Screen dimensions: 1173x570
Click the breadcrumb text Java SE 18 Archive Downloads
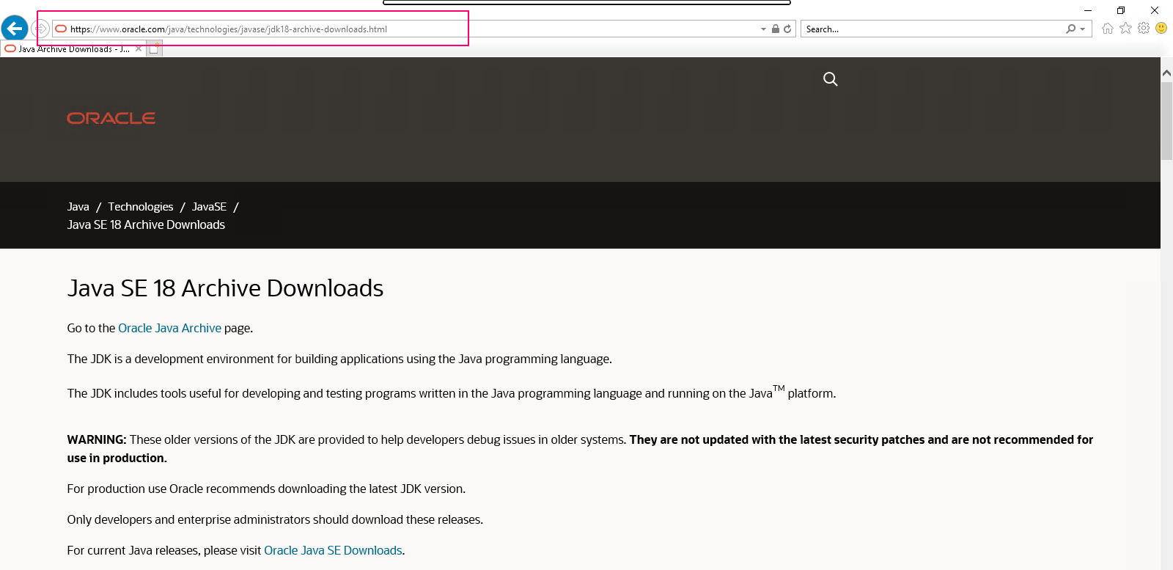(x=146, y=224)
